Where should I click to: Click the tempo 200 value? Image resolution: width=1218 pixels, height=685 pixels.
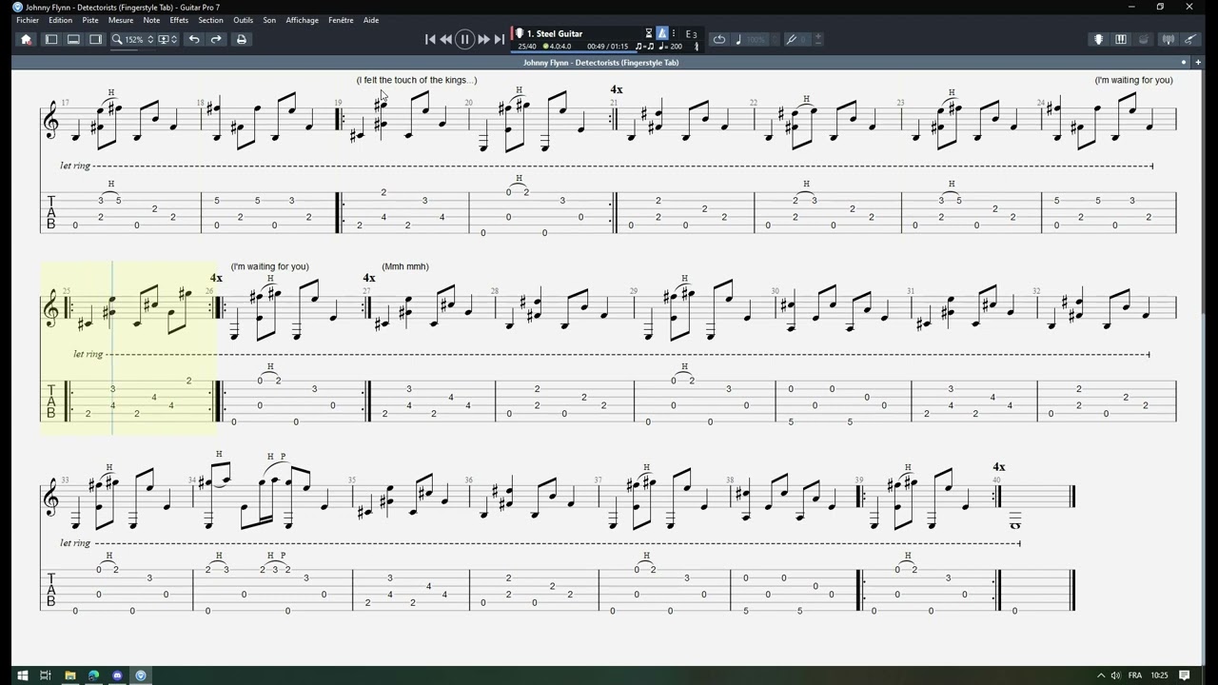(673, 46)
